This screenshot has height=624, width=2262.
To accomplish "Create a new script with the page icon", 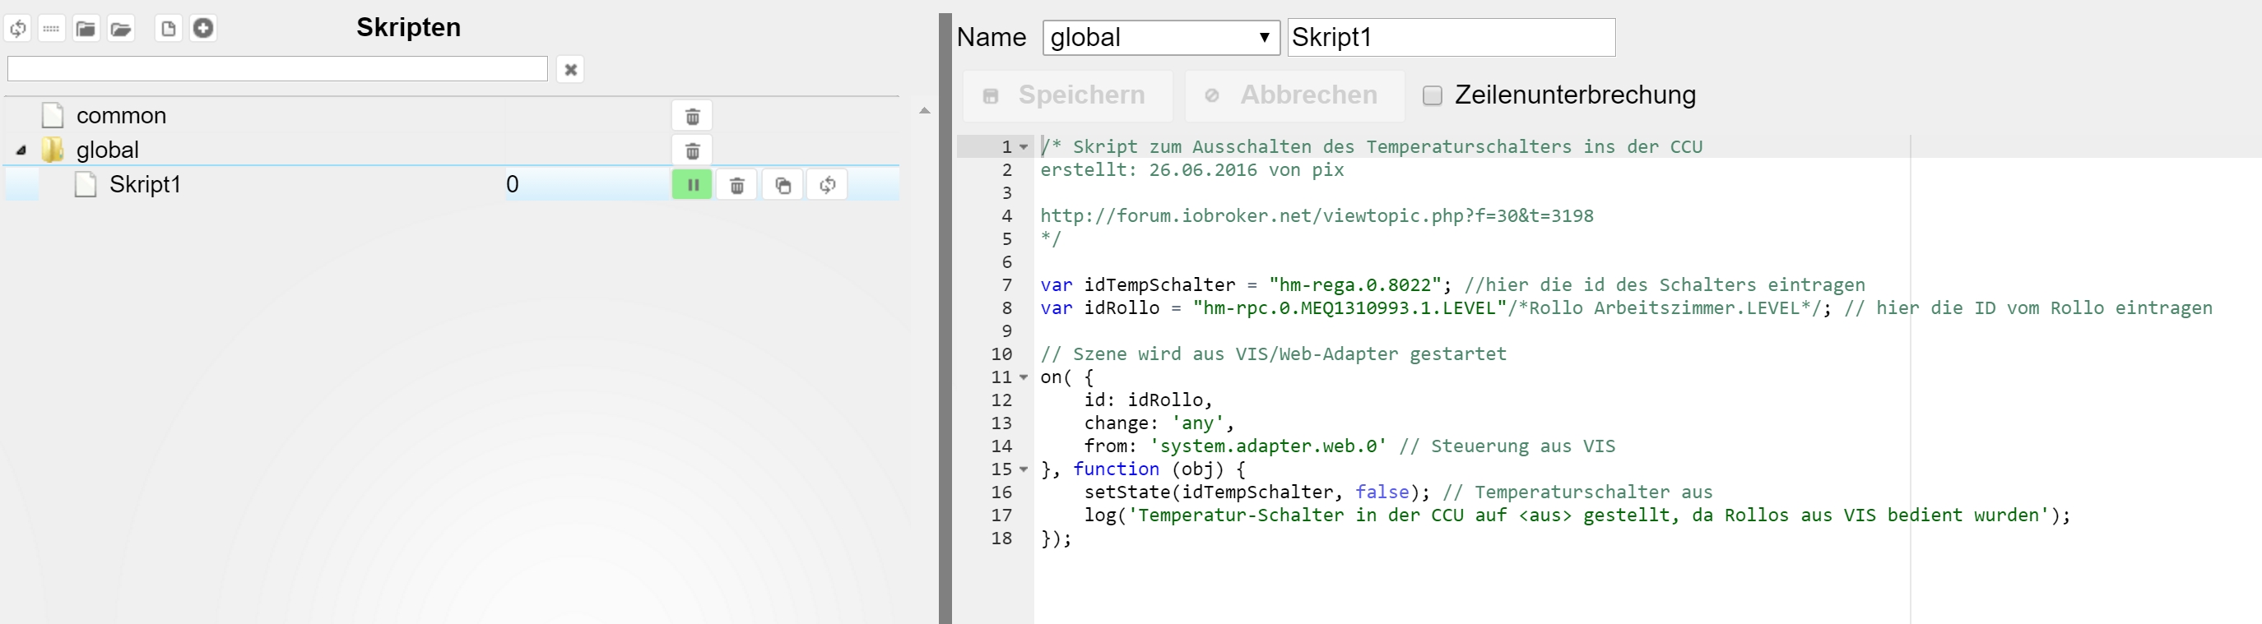I will (x=169, y=29).
